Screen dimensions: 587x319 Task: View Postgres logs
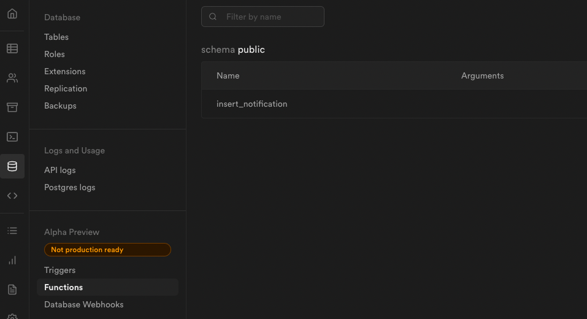coord(70,188)
